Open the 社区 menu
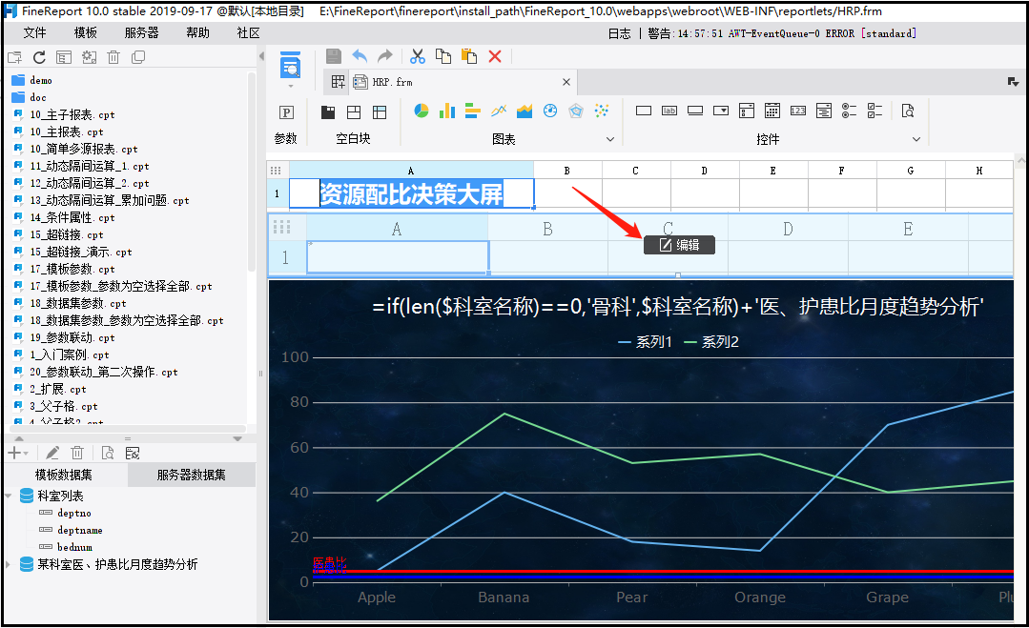Image resolution: width=1029 pixels, height=628 pixels. coord(249,32)
